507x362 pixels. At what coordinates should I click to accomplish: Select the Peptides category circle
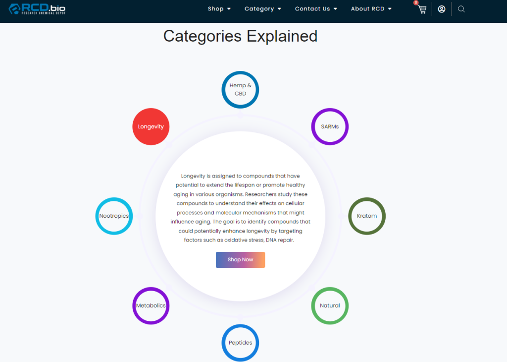click(x=240, y=343)
